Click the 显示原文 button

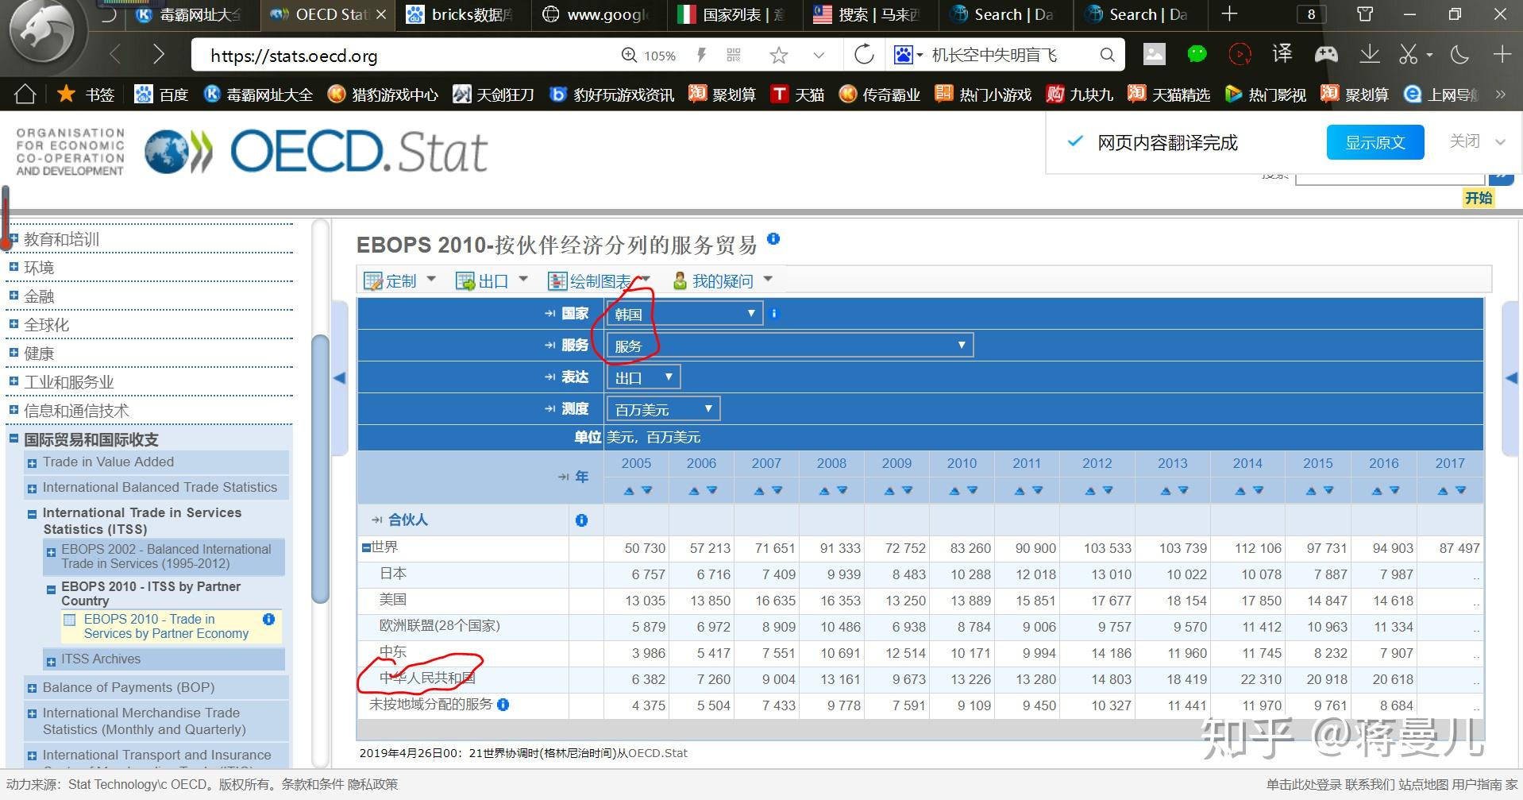tap(1375, 142)
